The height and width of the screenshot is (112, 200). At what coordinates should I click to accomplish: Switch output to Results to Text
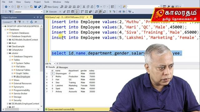tap(96, 12)
